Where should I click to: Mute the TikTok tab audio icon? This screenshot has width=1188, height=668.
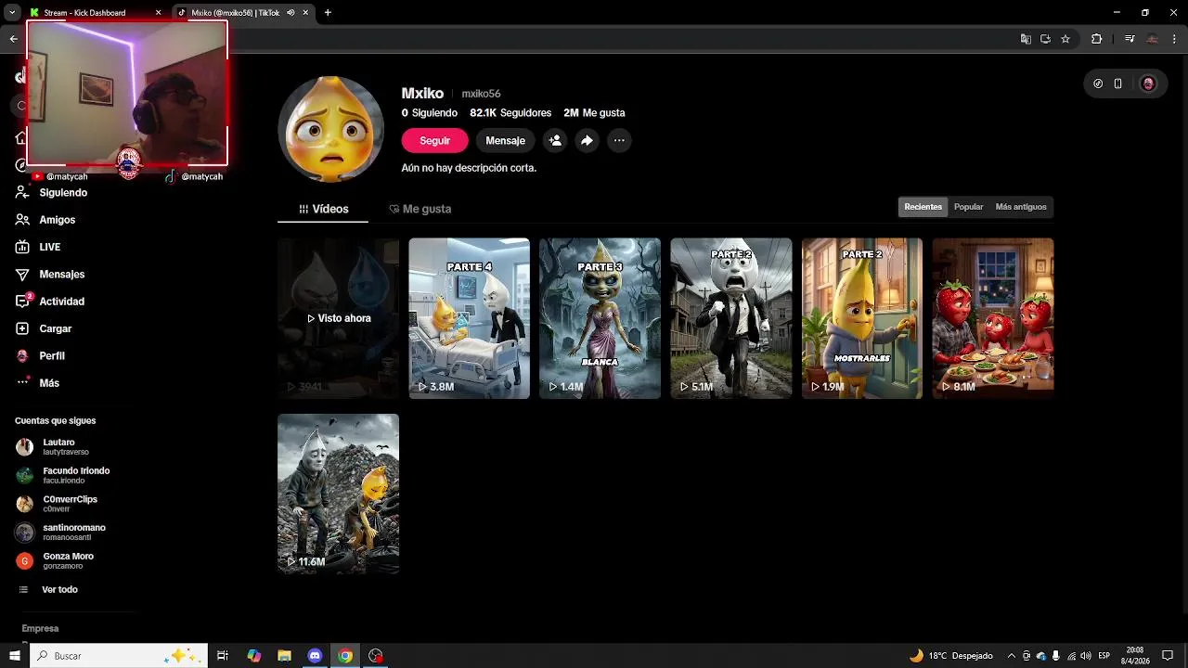tap(291, 13)
